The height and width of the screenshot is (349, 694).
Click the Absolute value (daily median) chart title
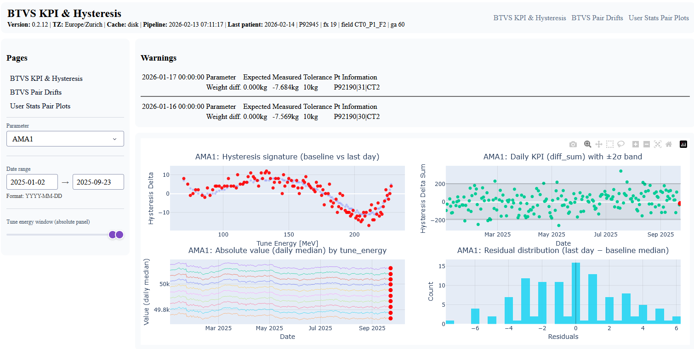(287, 250)
